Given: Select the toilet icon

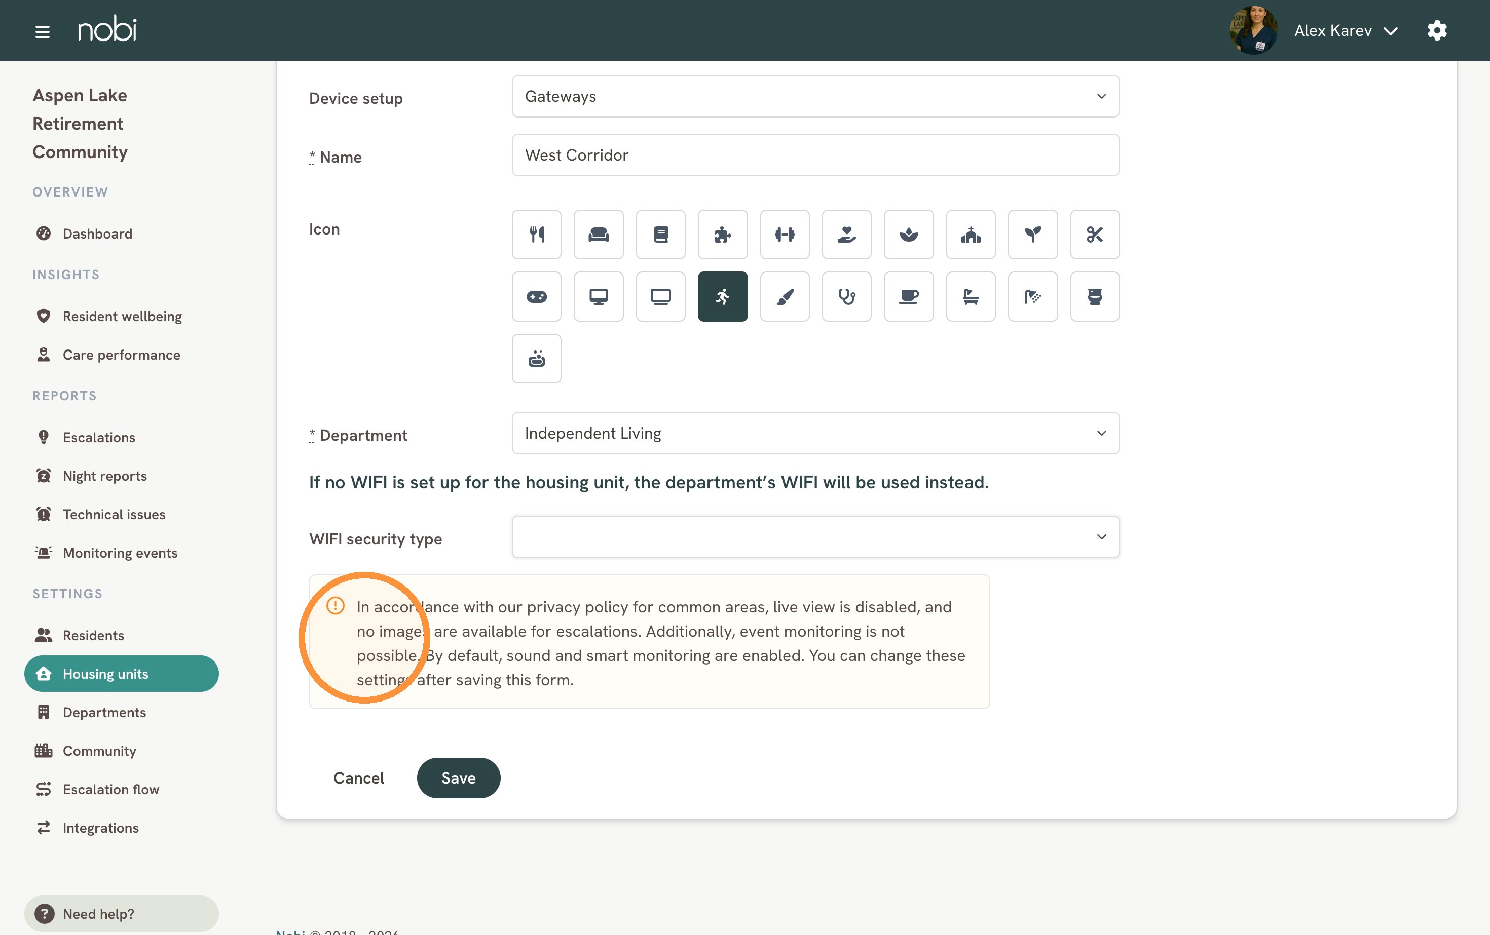Looking at the screenshot, I should (1095, 297).
